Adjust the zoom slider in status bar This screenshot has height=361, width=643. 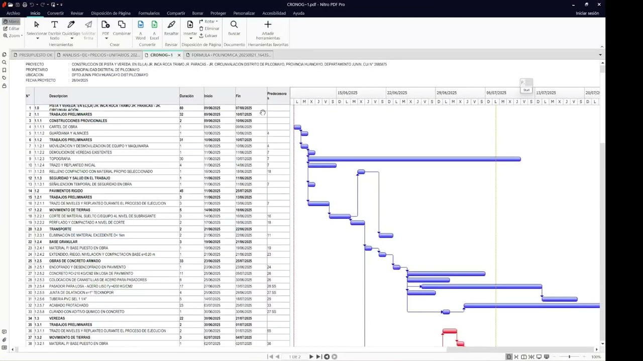click(x=569, y=357)
